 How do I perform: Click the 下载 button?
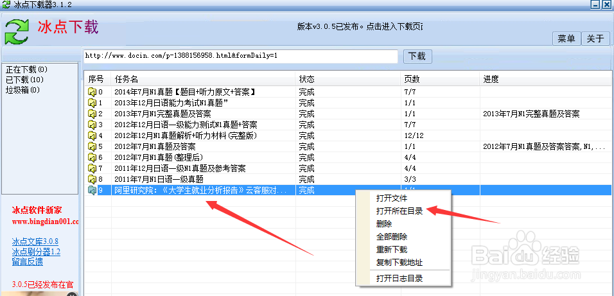point(417,57)
